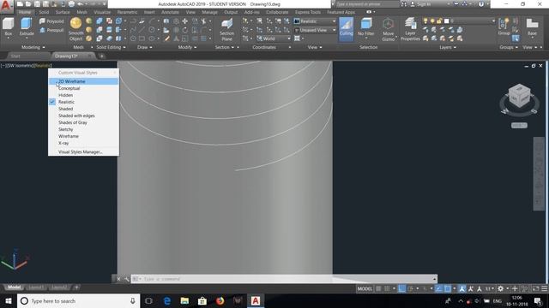Choose Shades of Gray style

[x=84, y=122]
